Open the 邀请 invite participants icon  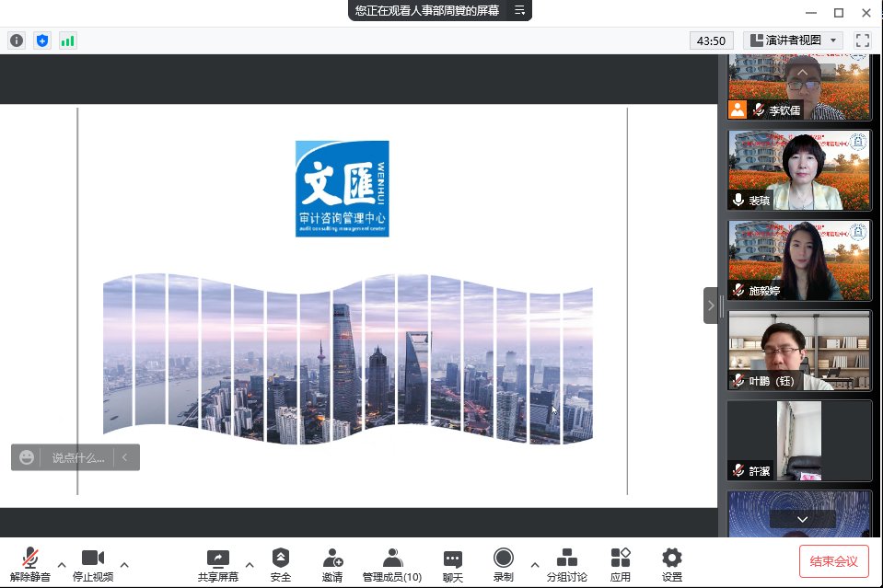[332, 564]
